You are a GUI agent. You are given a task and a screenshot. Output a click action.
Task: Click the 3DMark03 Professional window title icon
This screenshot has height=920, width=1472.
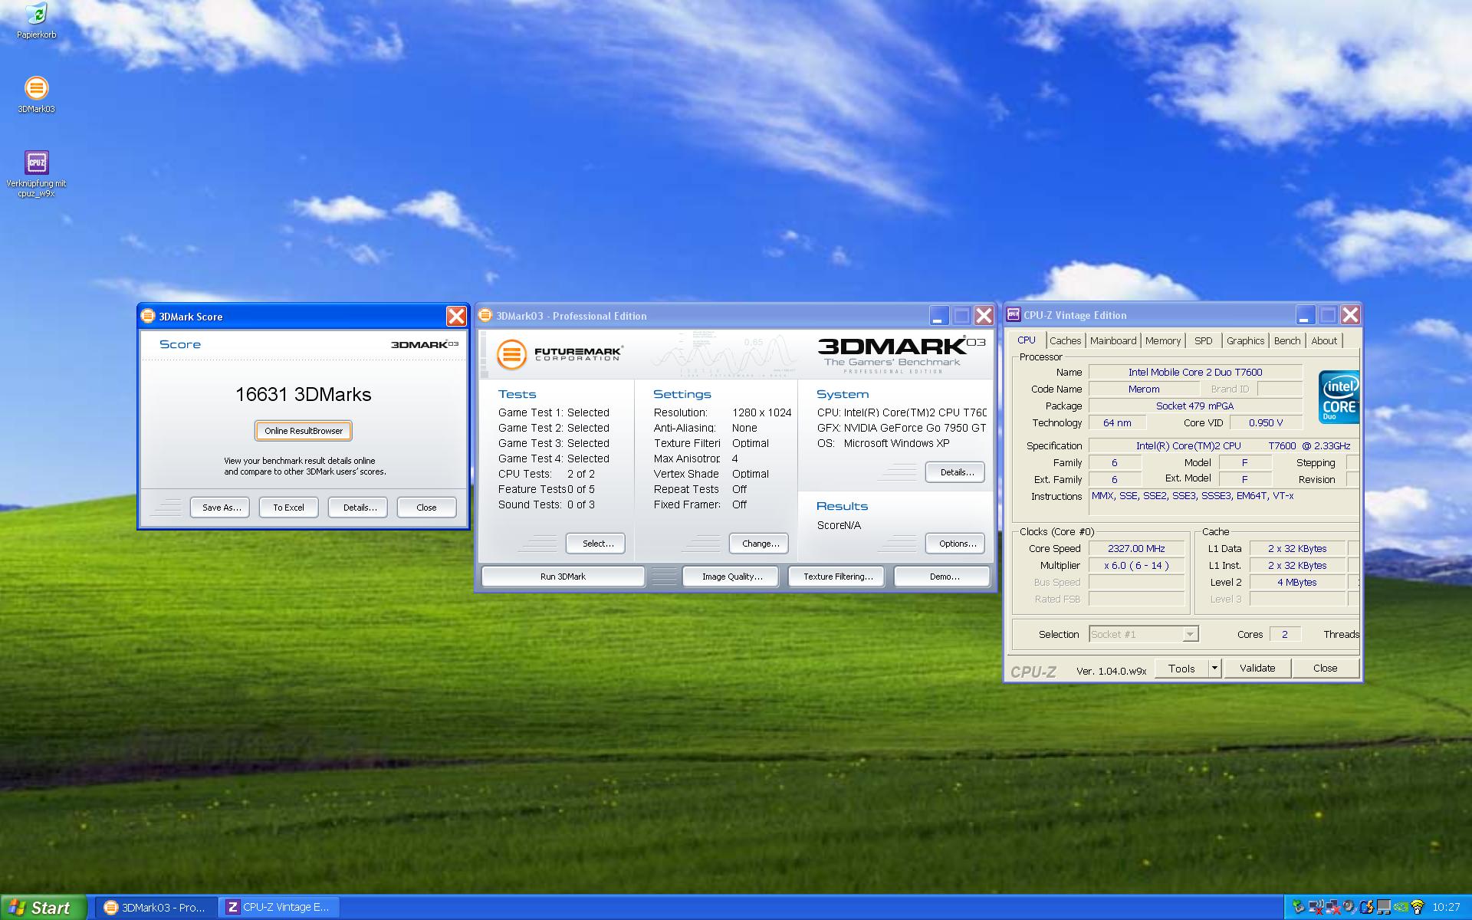[x=485, y=315]
